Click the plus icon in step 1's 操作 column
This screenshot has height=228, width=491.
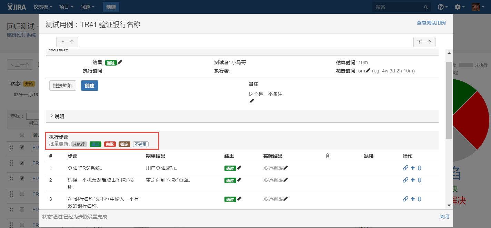click(x=413, y=168)
